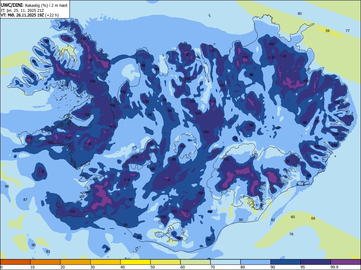The height and width of the screenshot is (270, 361).
Task: Select the 'IT: þri. 25. 11. 2025 21Z' line
Action: (x=22, y=10)
